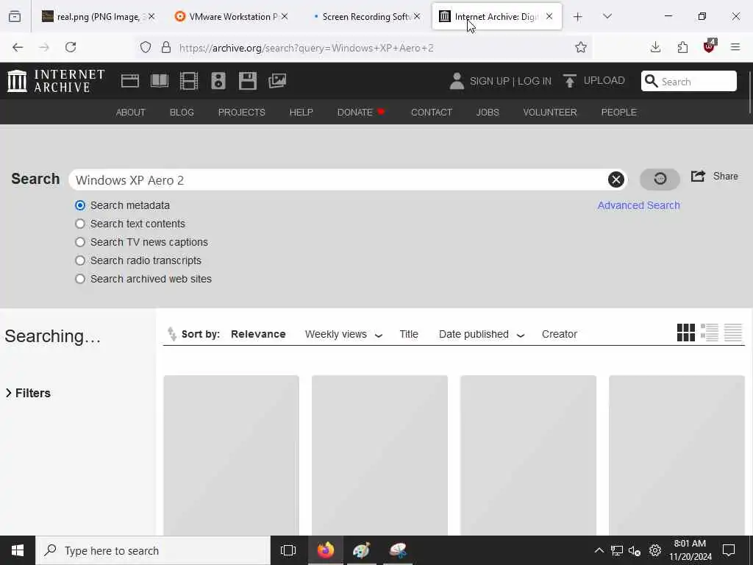Open the PROJECTS menu item

coord(241,112)
